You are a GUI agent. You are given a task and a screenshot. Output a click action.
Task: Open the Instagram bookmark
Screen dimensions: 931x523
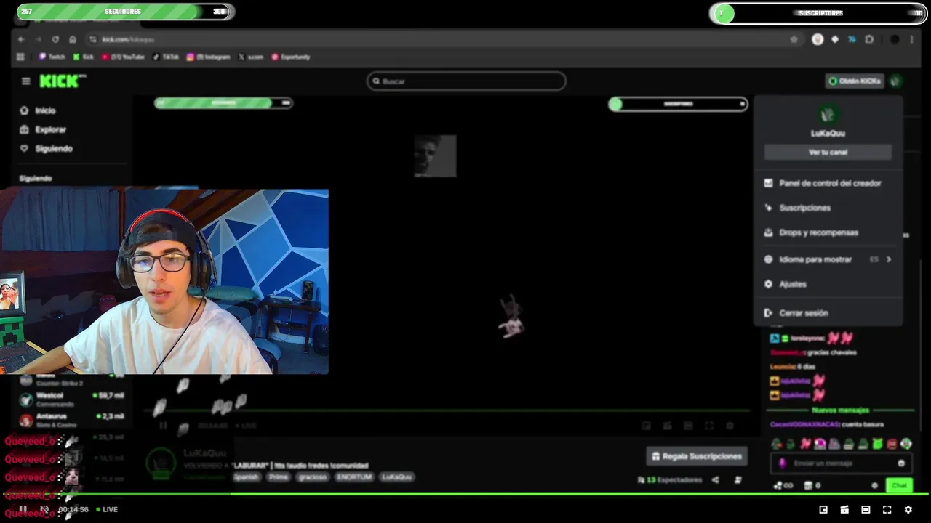point(209,57)
